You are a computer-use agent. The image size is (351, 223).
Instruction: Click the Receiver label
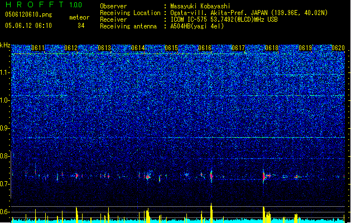(113, 20)
